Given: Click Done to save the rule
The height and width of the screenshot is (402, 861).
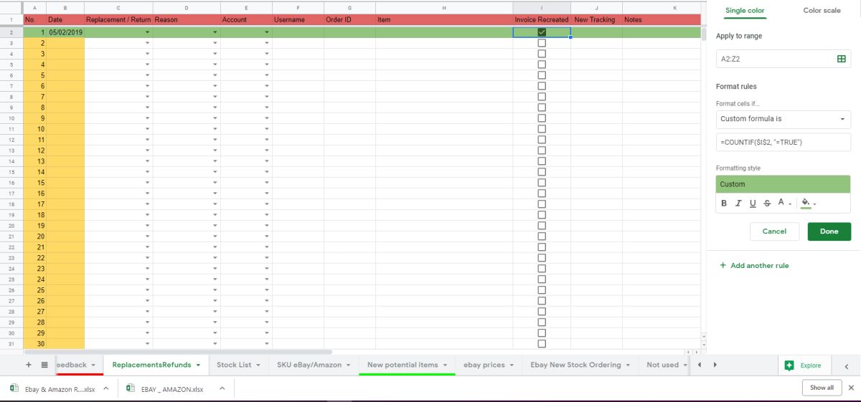Looking at the screenshot, I should tap(829, 231).
